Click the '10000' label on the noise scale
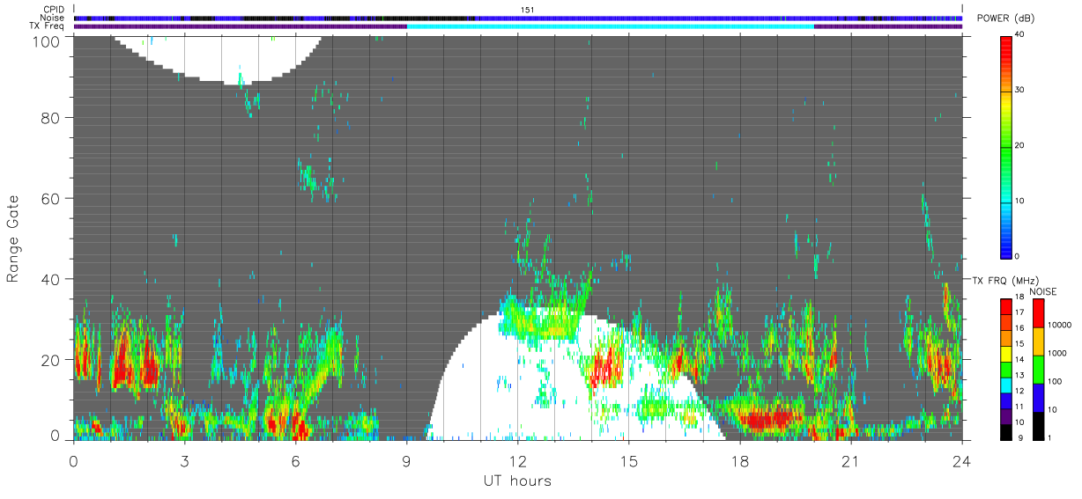 [1060, 325]
